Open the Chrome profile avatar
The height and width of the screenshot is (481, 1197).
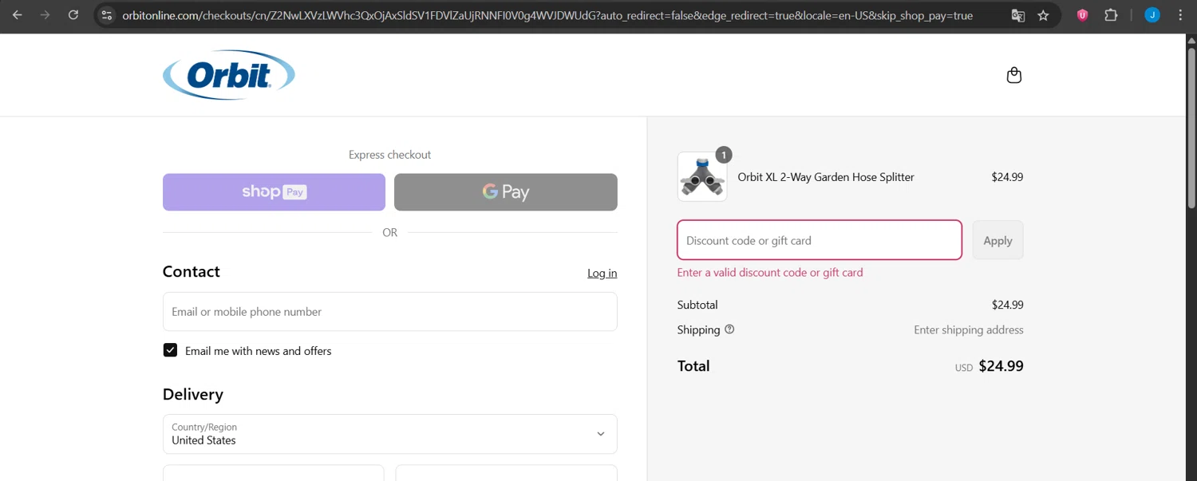(x=1152, y=15)
